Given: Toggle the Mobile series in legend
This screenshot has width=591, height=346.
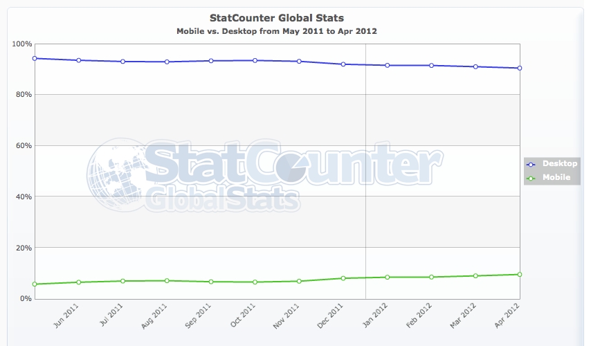Looking at the screenshot, I should pyautogui.click(x=556, y=178).
